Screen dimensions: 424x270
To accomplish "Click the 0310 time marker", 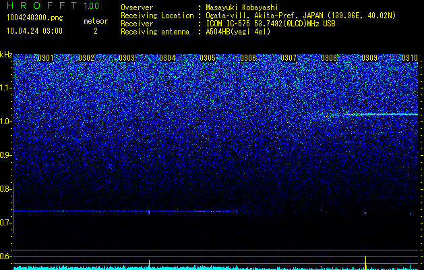I will 410,58.
